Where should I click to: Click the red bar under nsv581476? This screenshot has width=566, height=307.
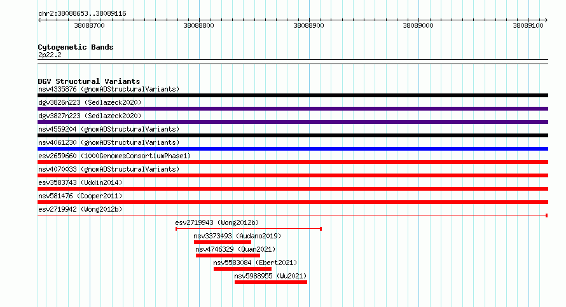click(293, 202)
